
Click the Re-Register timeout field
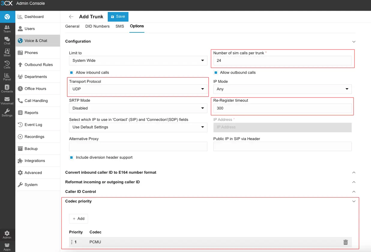point(282,108)
